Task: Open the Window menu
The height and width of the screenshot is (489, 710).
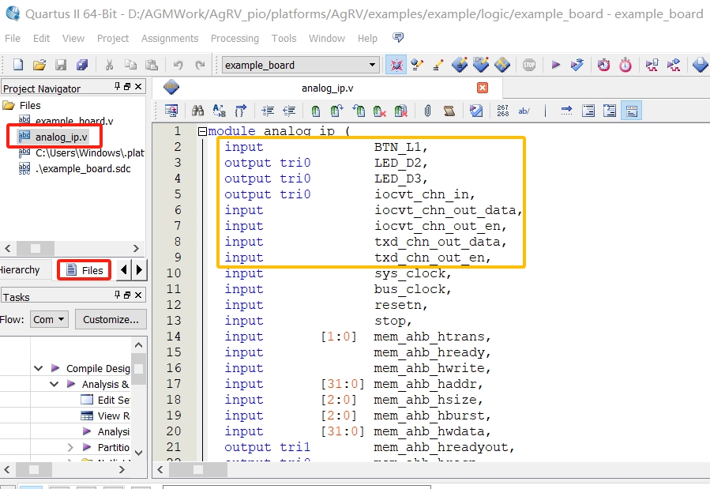Action: (x=327, y=39)
